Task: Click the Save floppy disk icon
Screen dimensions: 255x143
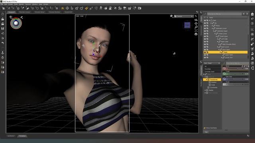Action: [x=3, y=29]
